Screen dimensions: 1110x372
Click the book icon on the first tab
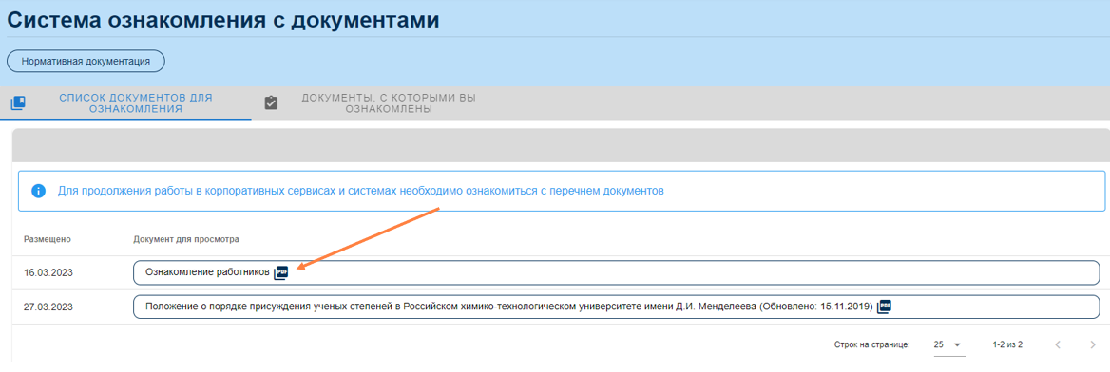pyautogui.click(x=18, y=103)
